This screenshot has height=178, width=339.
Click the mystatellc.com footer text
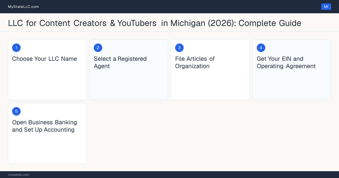click(x=19, y=175)
